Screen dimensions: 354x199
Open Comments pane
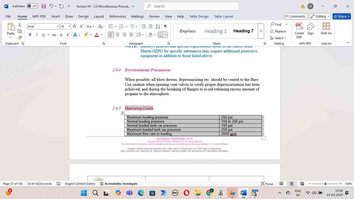[295, 16]
